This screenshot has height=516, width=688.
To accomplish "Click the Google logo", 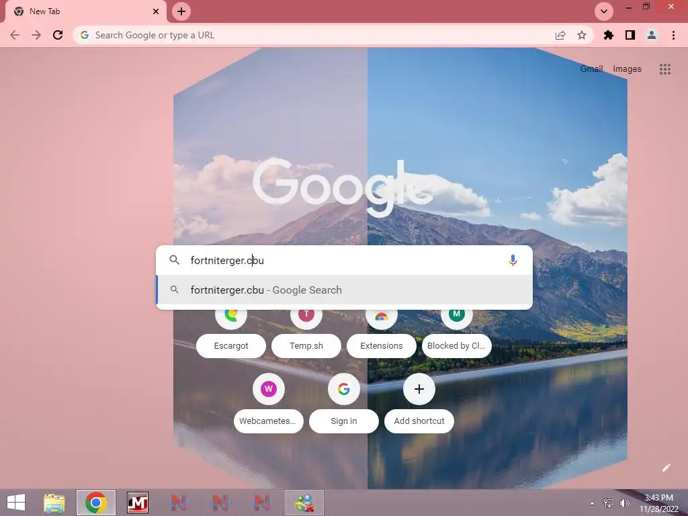I will pos(343,187).
